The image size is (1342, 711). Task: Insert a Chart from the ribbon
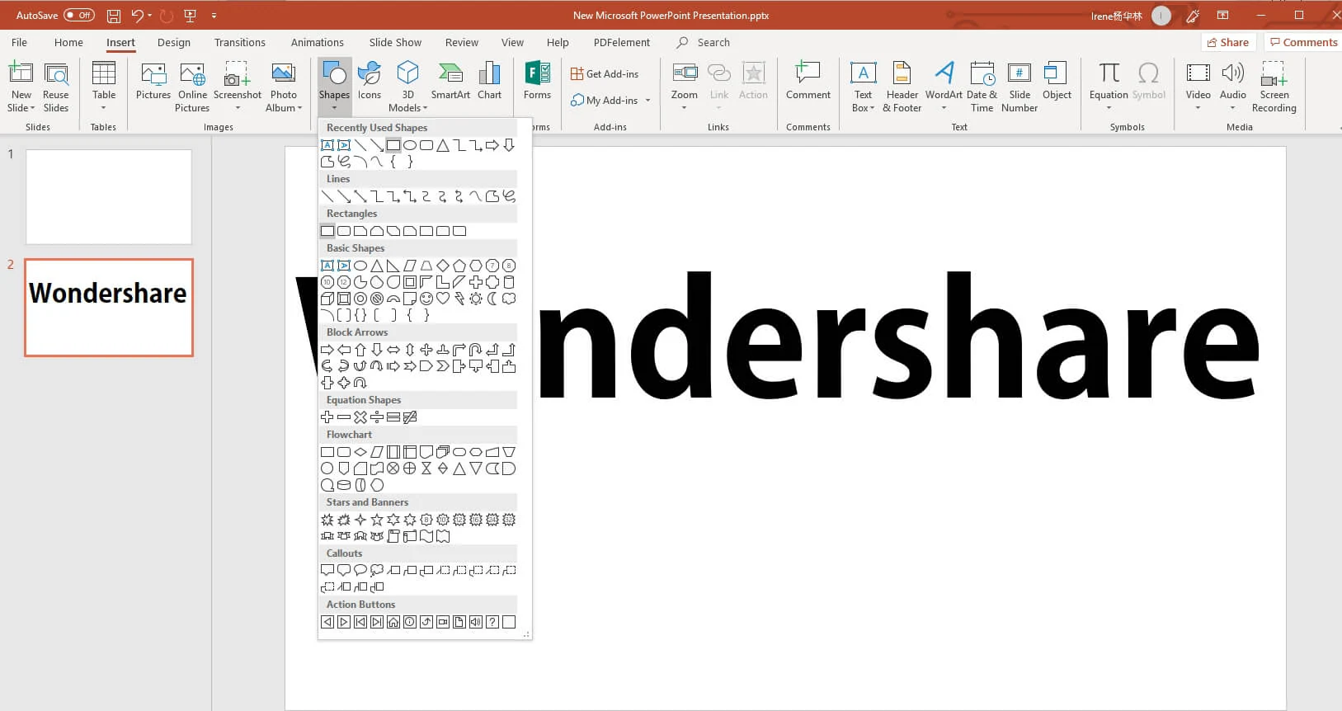pyautogui.click(x=489, y=82)
